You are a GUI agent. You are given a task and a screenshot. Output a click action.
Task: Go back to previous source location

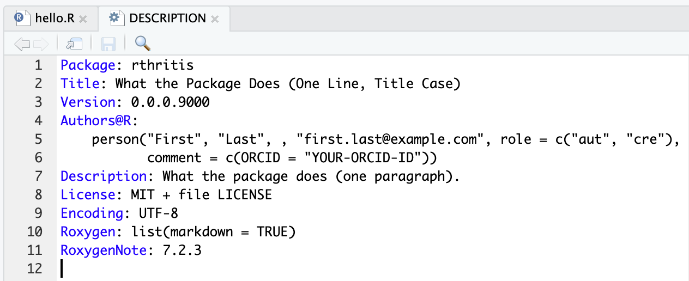[x=22, y=44]
